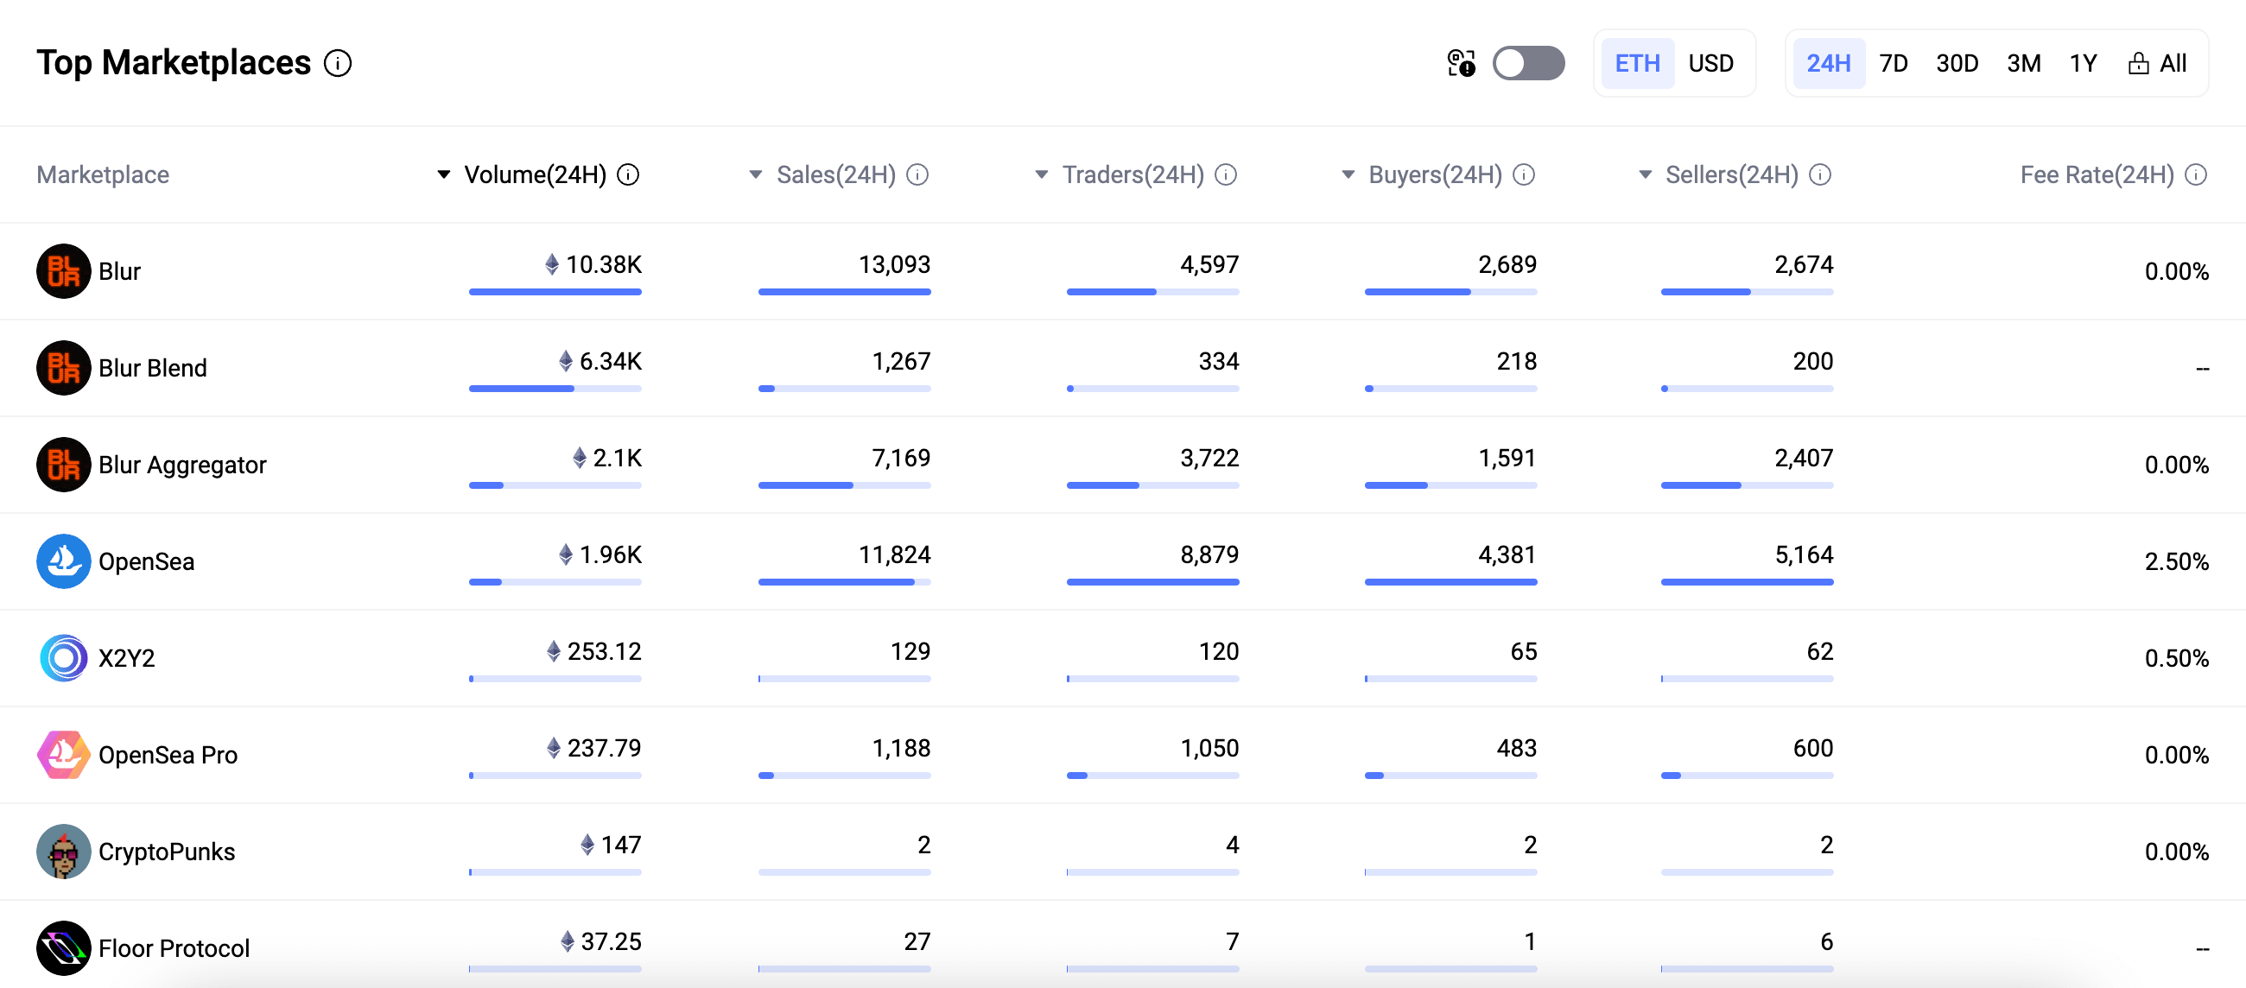Sort by Sellers(24H) arrow

point(1646,175)
